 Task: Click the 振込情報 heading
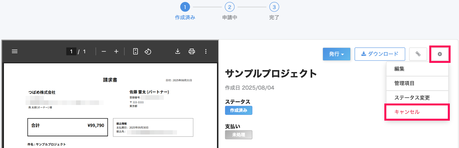tap(121, 124)
